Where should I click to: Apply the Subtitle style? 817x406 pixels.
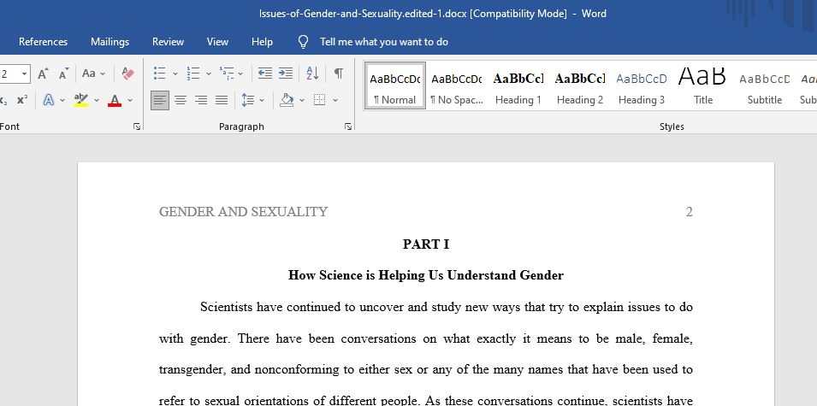764,85
